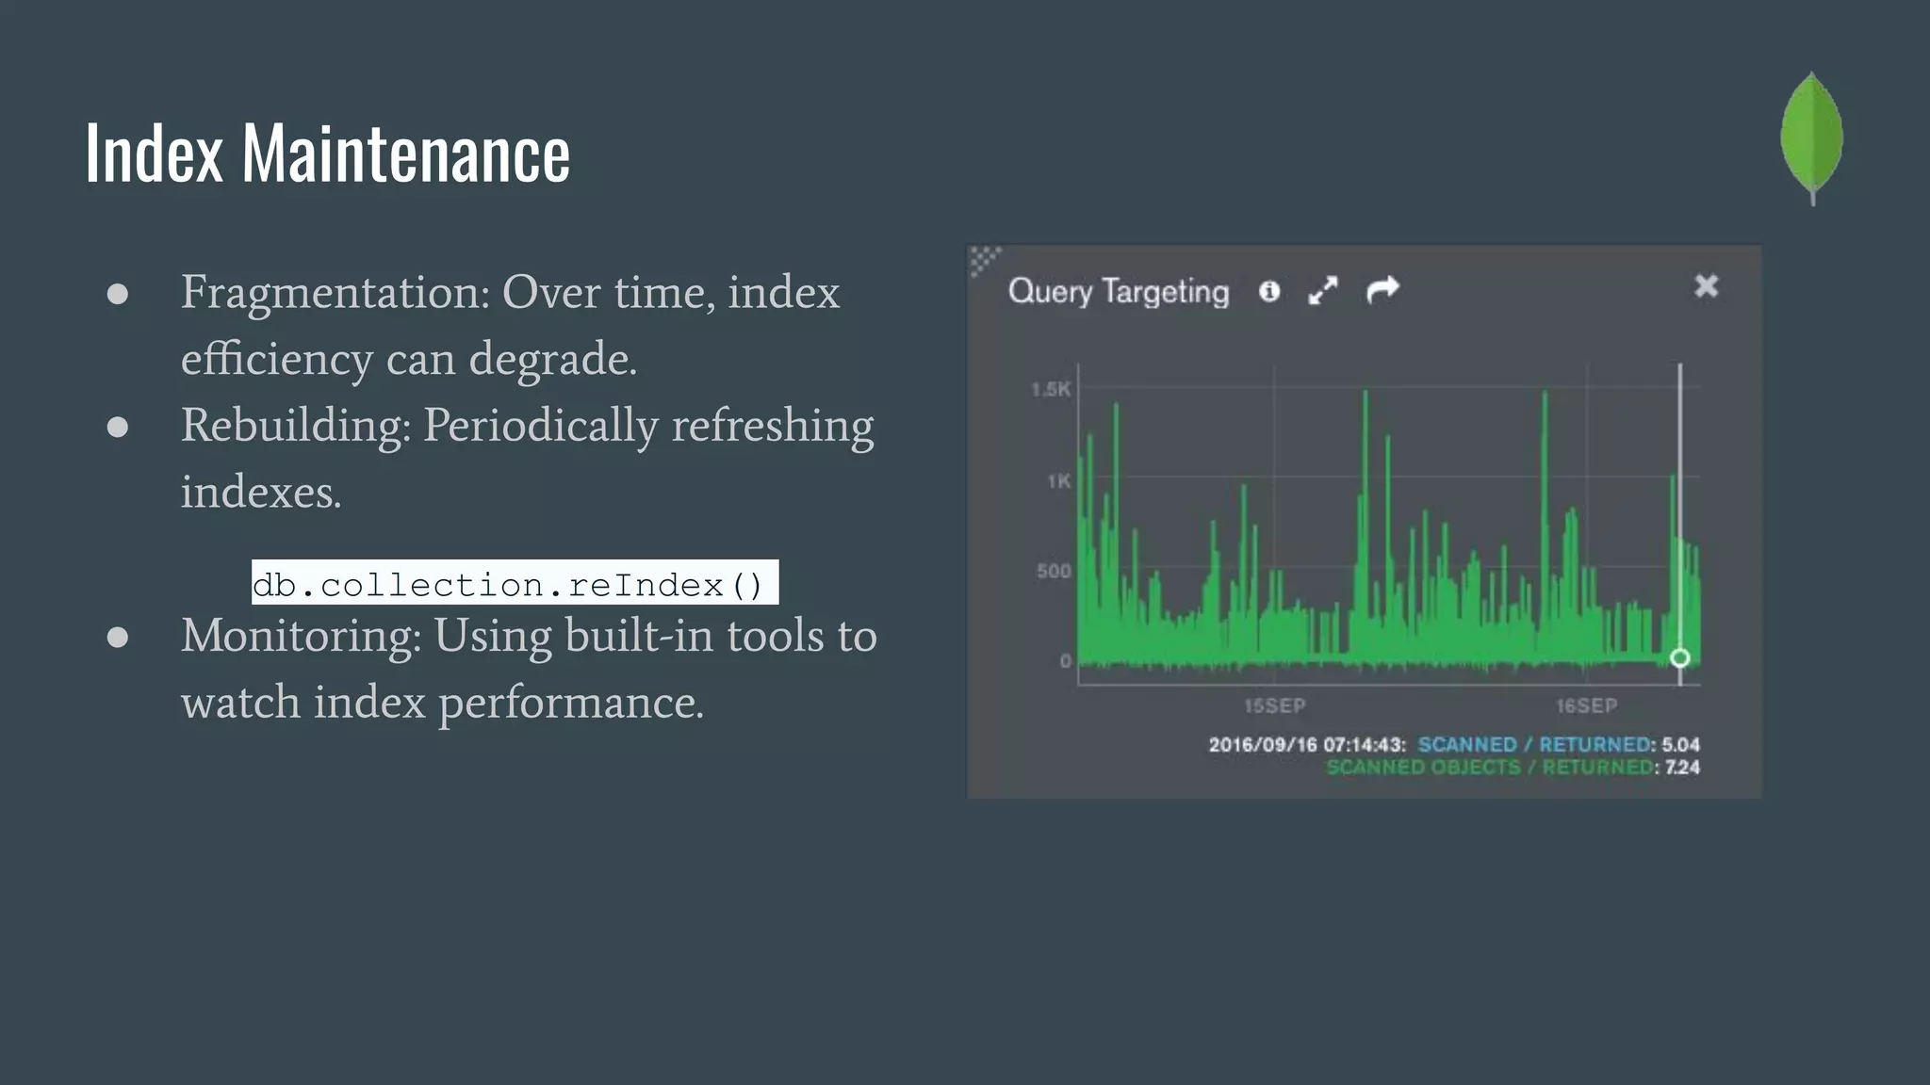The height and width of the screenshot is (1085, 1930).
Task: Click the share arrow on Query Targeting chart
Action: tap(1382, 290)
